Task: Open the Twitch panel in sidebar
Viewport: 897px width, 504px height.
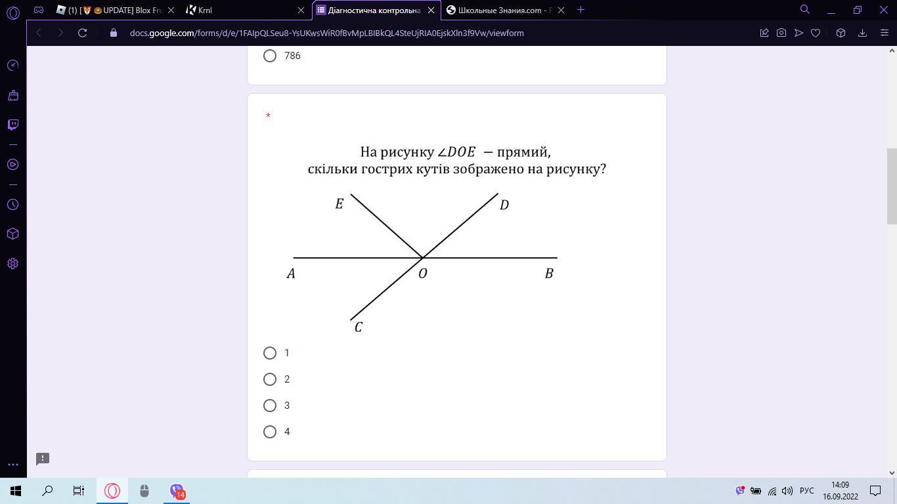Action: click(13, 125)
